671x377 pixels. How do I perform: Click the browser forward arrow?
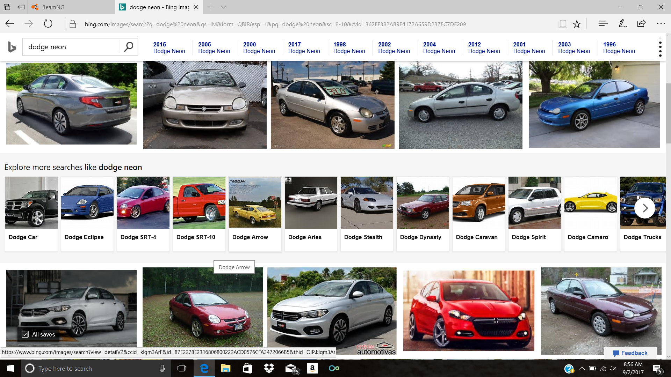point(29,24)
